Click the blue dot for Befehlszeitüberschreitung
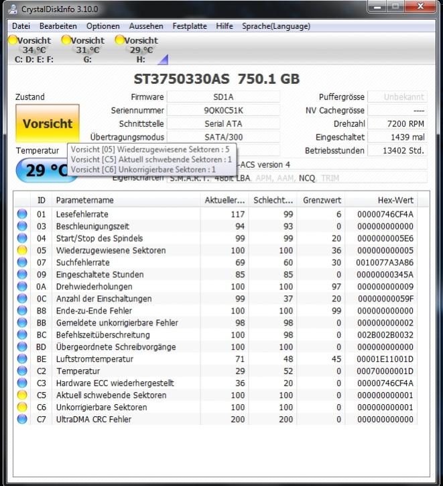Image resolution: width=443 pixels, height=486 pixels. click(22, 335)
